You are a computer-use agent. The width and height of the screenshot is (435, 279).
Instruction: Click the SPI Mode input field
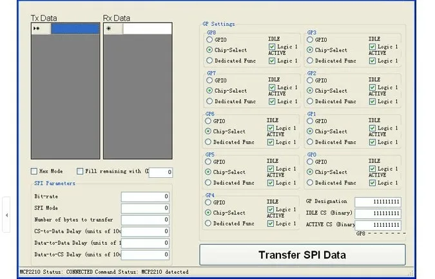pyautogui.click(x=145, y=208)
